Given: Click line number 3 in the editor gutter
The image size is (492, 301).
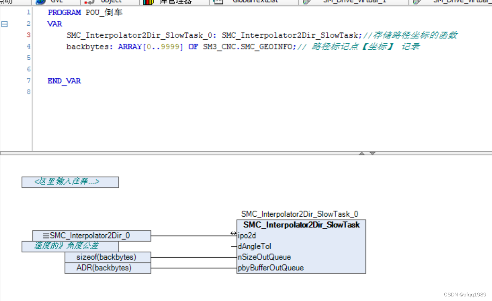Looking at the screenshot, I should (28, 35).
